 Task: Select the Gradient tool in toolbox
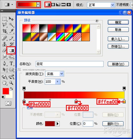(11, 50)
